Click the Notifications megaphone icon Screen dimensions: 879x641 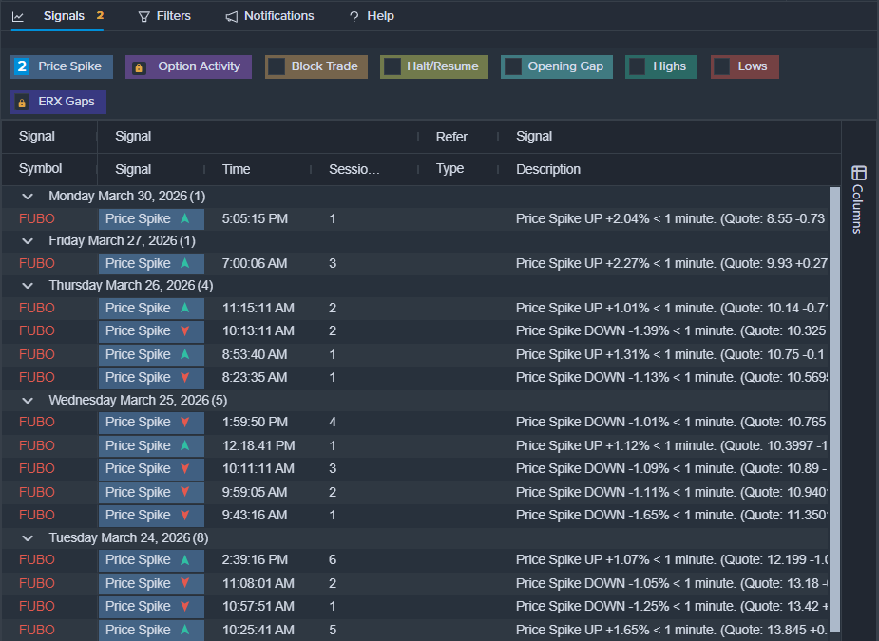pos(232,16)
